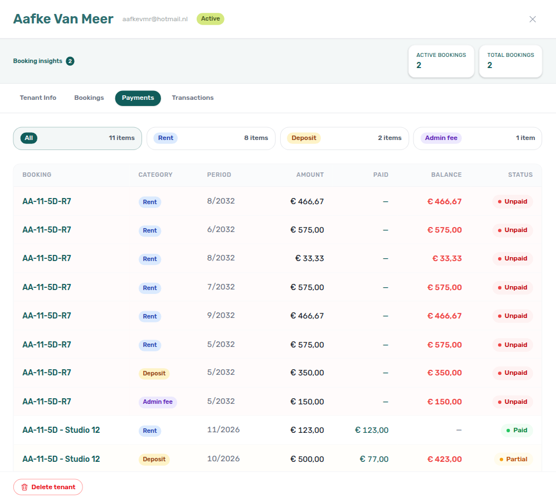Click the € 350,00 balance value
The width and height of the screenshot is (556, 502).
[445, 373]
